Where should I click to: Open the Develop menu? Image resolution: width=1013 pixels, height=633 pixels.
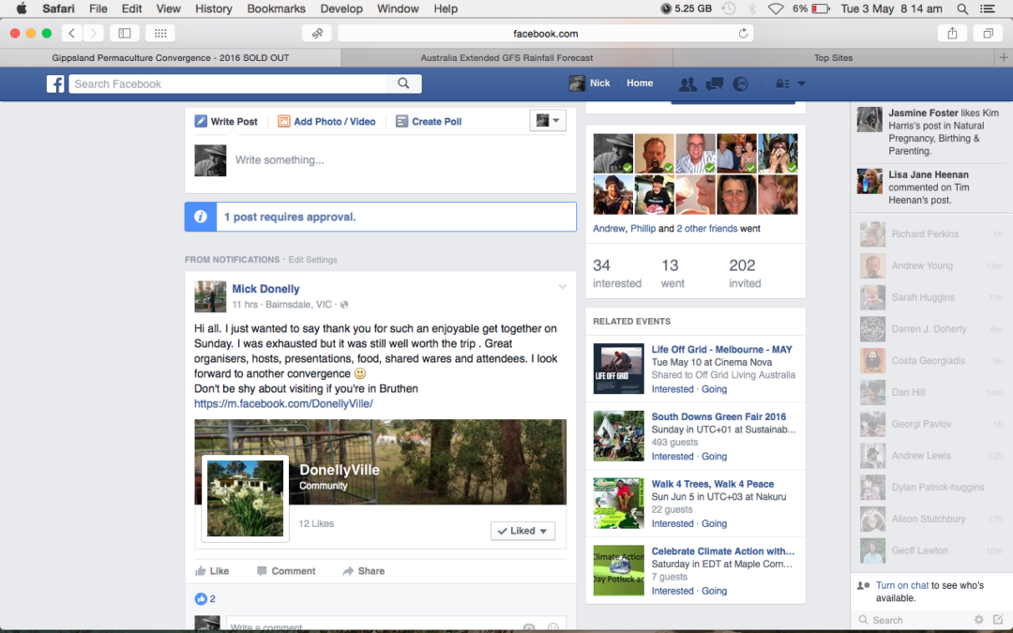click(x=341, y=9)
